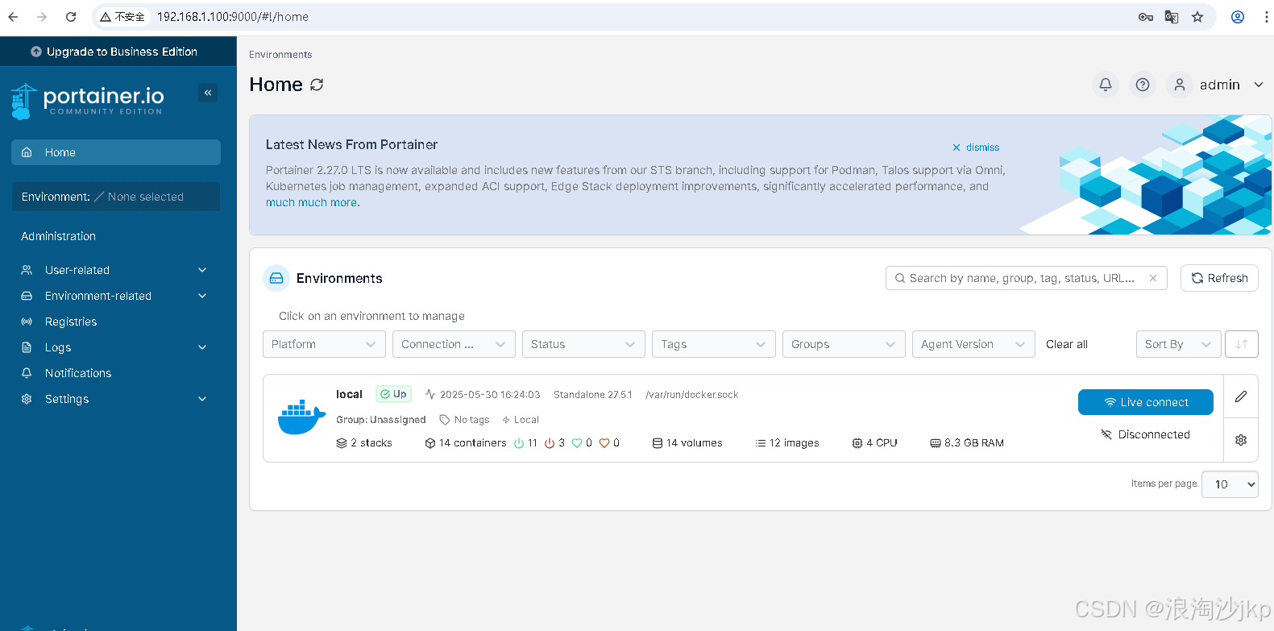Viewport: 1274px width, 631px height.
Task: Click the 12 images text
Action: 794,443
